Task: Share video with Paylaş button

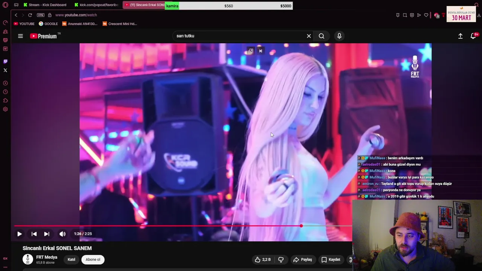Action: tap(302, 259)
